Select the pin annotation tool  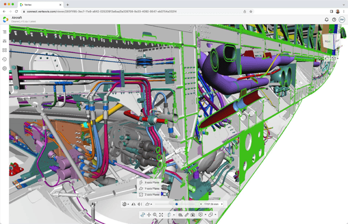point(201,215)
